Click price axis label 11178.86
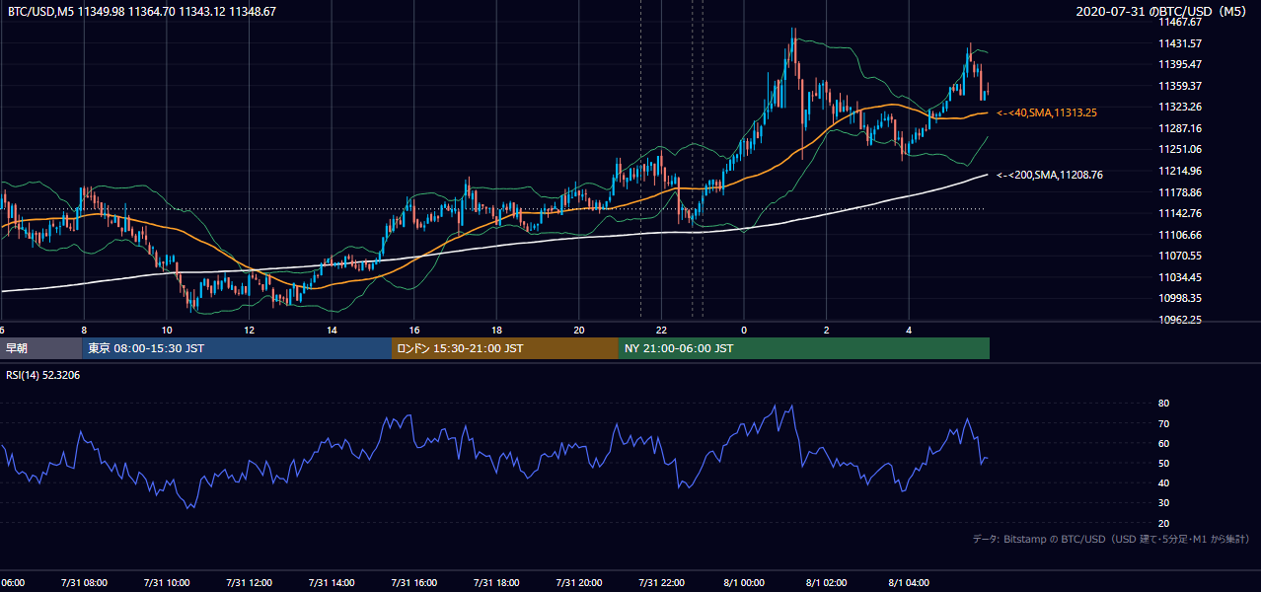The width and height of the screenshot is (1261, 592). (x=1180, y=192)
